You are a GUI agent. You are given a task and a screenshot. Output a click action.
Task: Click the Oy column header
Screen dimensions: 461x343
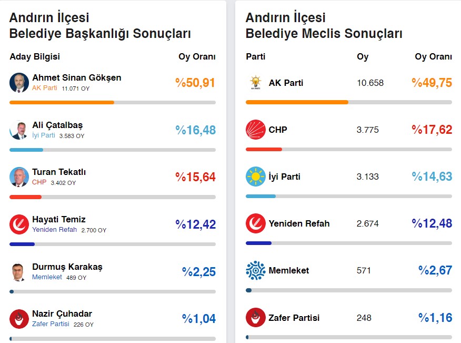[x=363, y=57]
